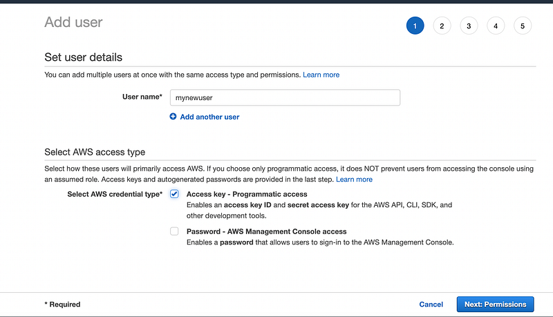Uncheck Access key Programmatic access checkbox
This screenshot has height=317, width=553.
click(x=174, y=194)
